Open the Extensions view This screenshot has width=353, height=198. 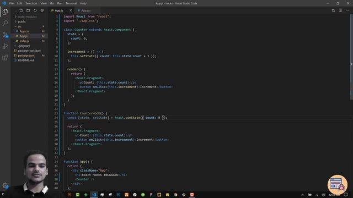5,57
